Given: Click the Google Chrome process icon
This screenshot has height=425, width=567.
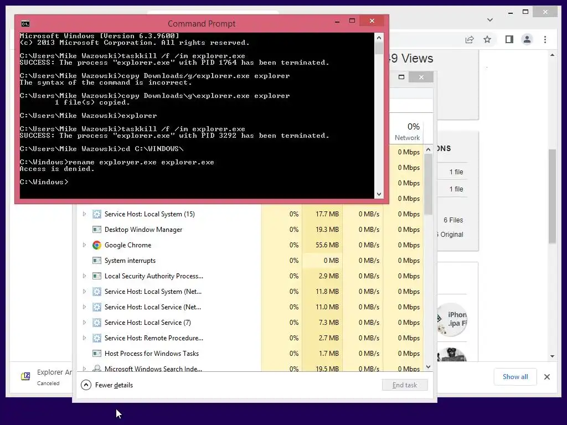Looking at the screenshot, I should click(x=96, y=245).
